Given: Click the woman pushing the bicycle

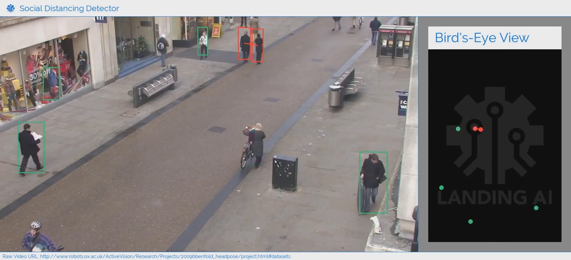Looking at the screenshot, I should click(257, 143).
